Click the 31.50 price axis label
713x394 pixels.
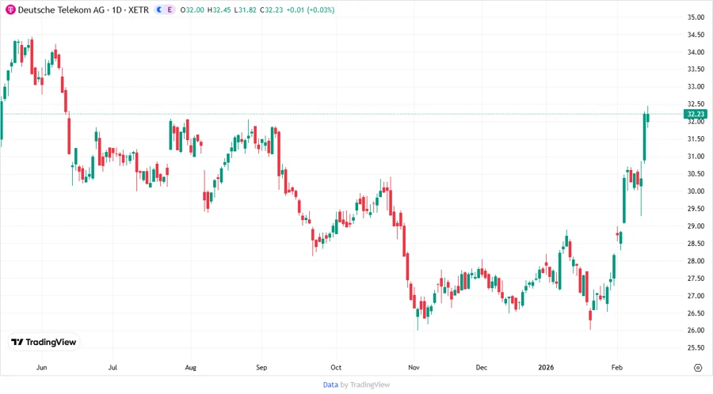(x=696, y=139)
